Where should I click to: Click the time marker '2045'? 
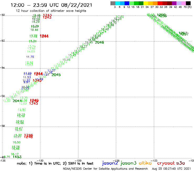coord(56,75)
